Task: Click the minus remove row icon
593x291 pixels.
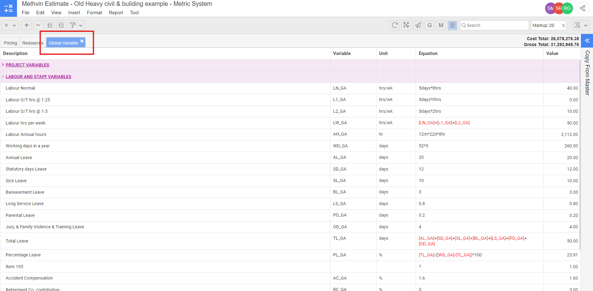Action: point(38,25)
